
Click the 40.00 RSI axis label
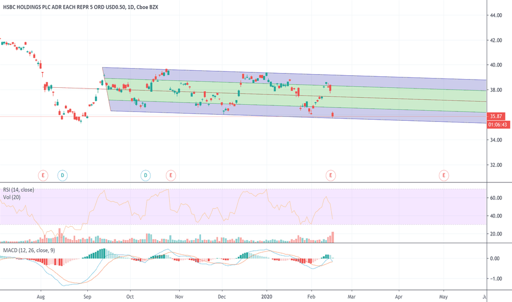496,216
